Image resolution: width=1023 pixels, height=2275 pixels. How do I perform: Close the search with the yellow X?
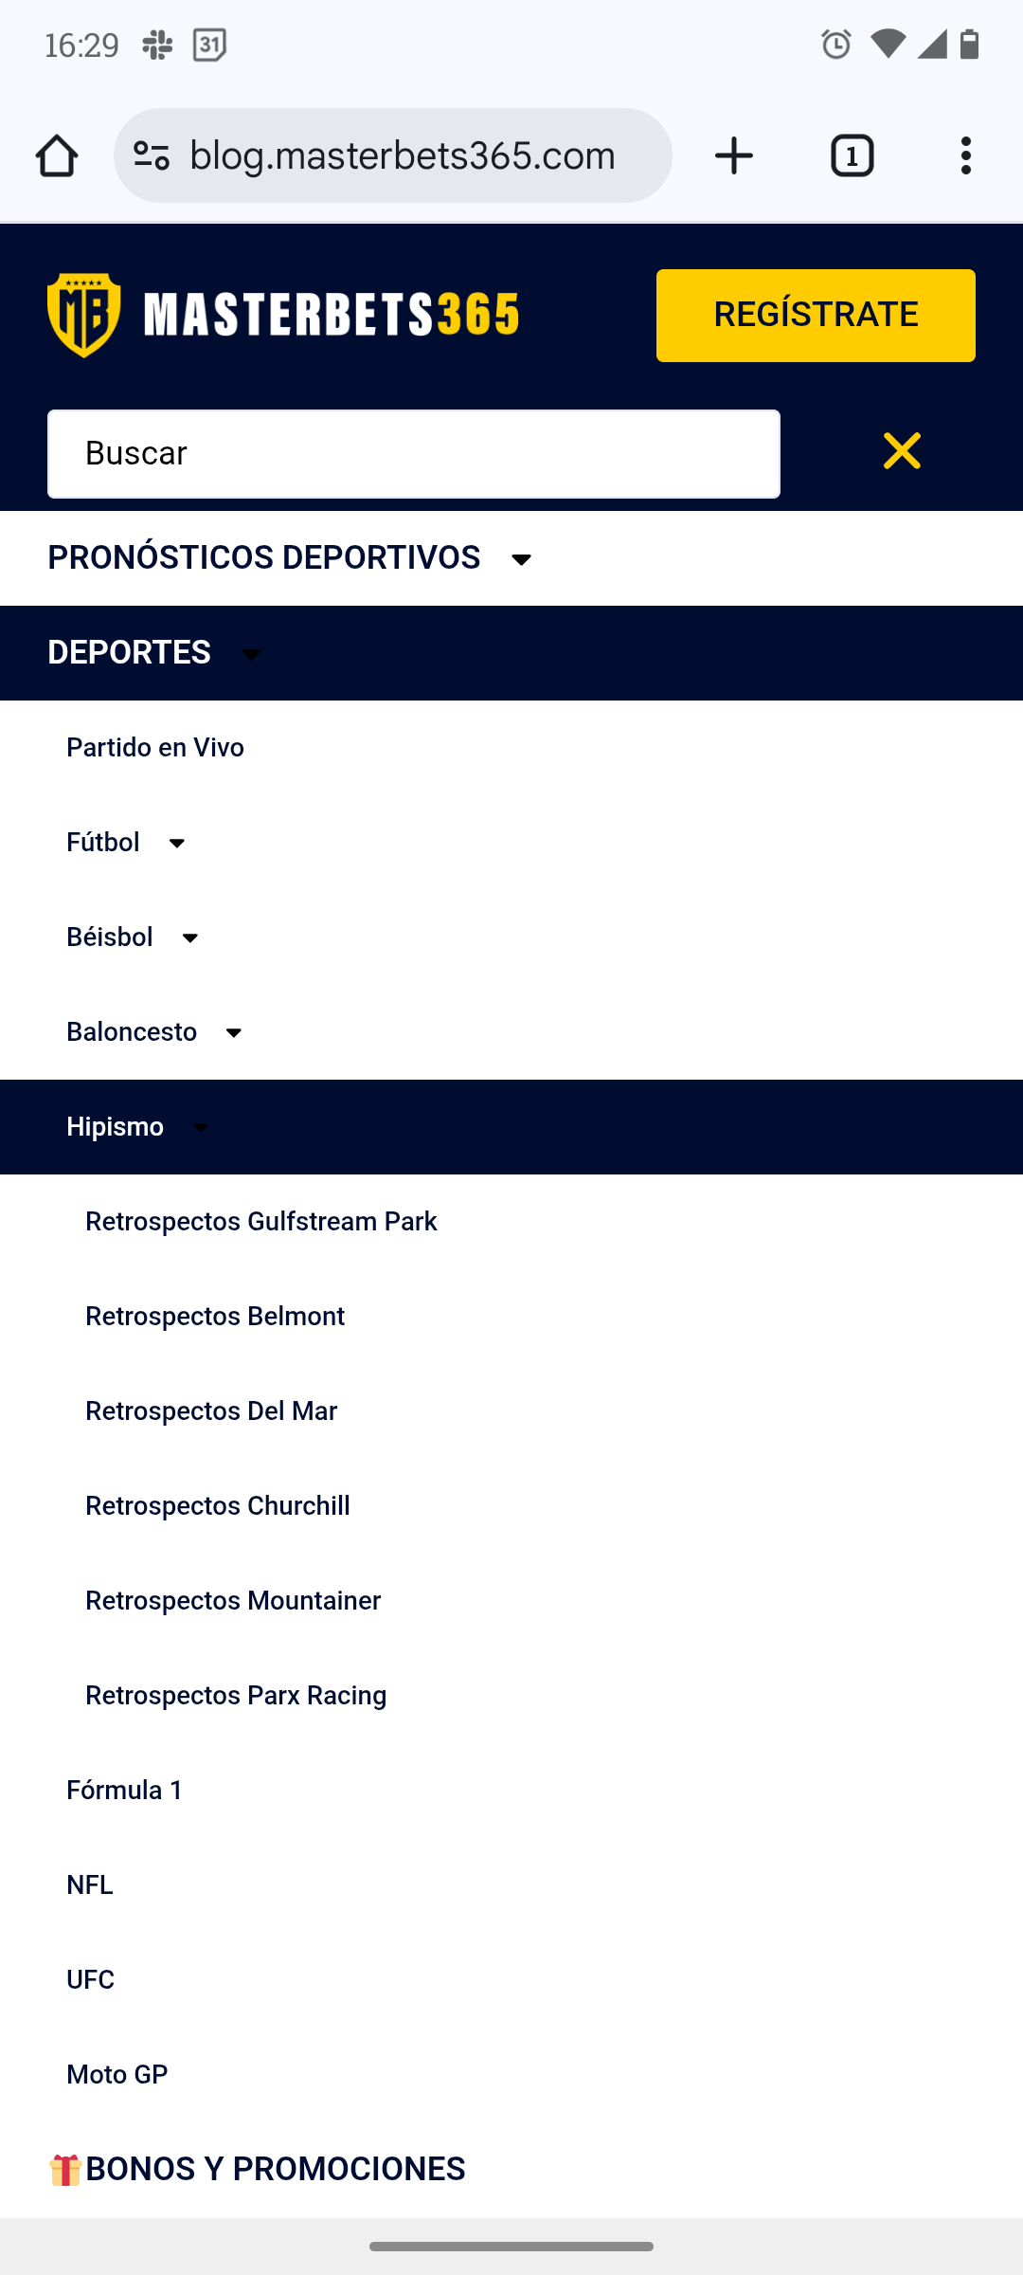[902, 452]
